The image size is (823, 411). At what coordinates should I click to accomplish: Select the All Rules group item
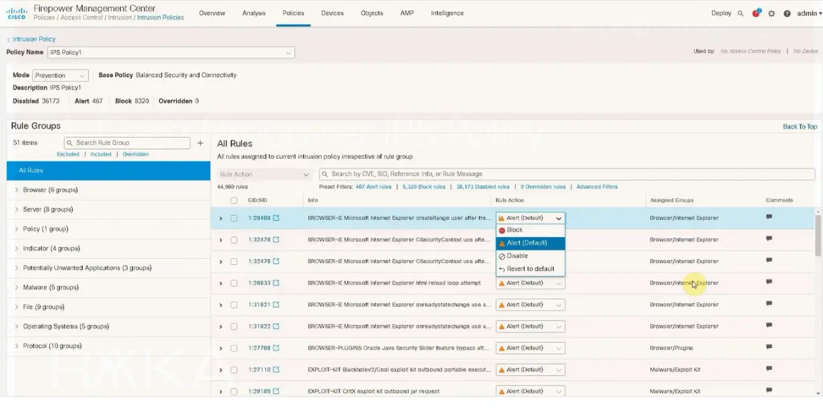pyautogui.click(x=108, y=171)
